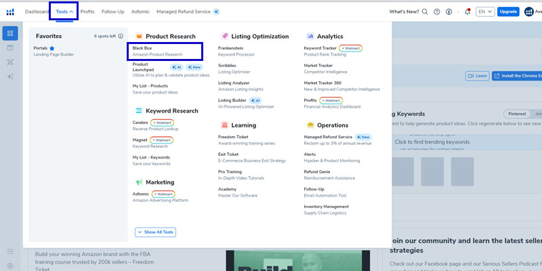The width and height of the screenshot is (542, 271).
Task: Go to Dashboard tab
Action: (x=37, y=12)
